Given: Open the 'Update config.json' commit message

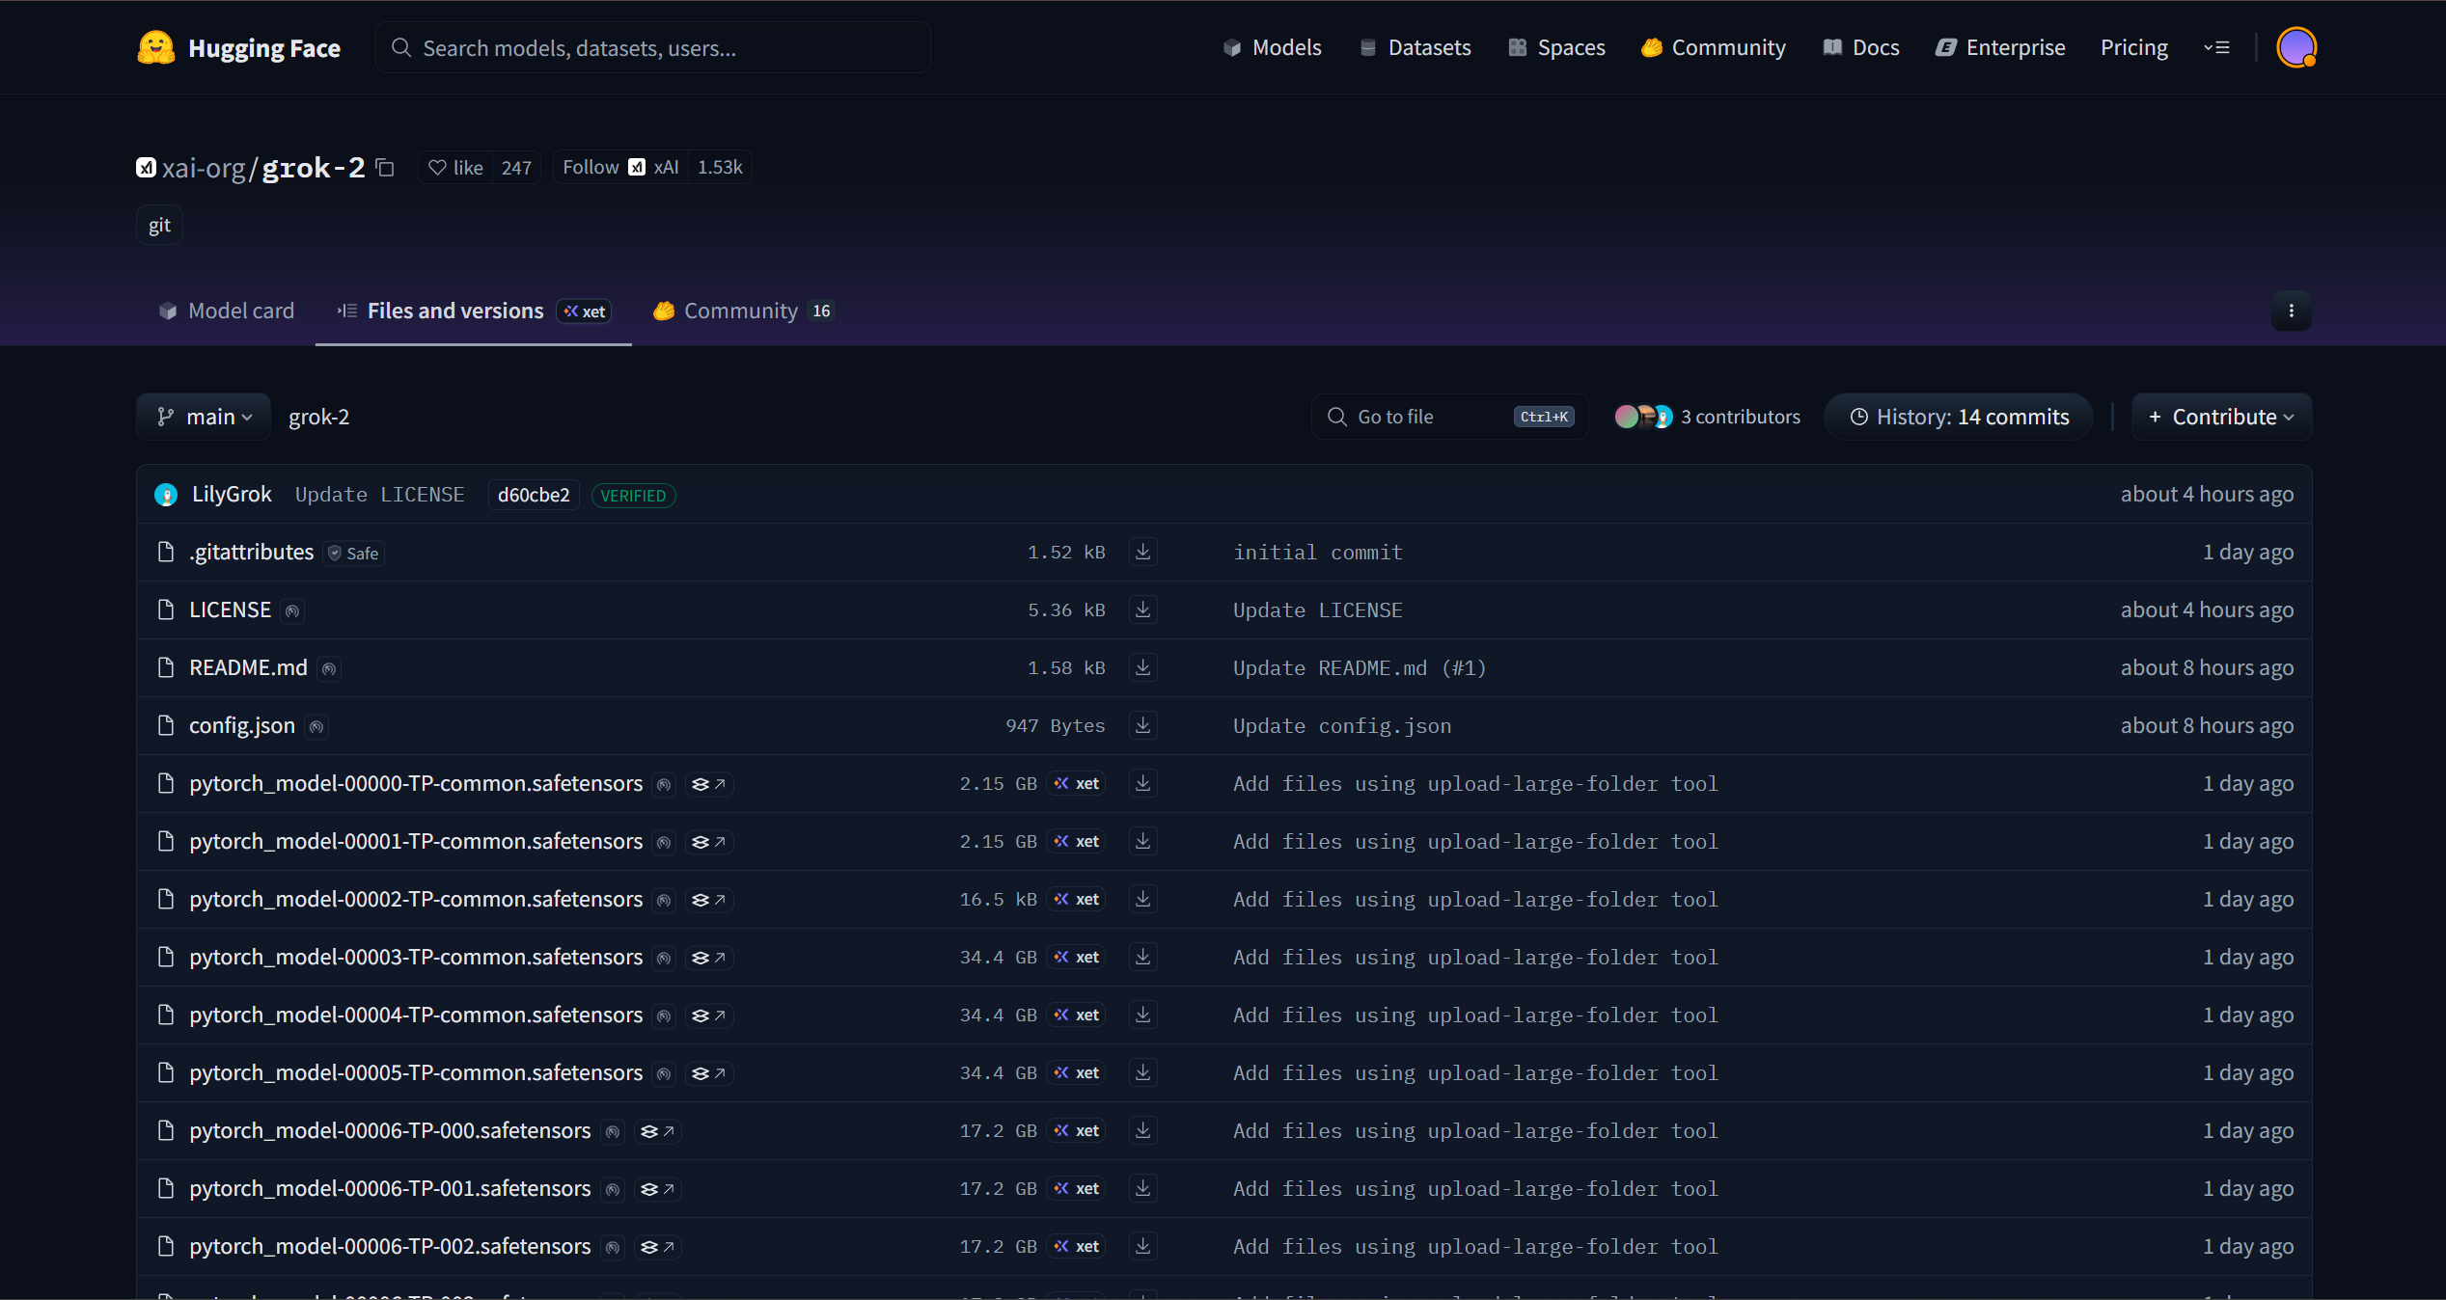Looking at the screenshot, I should click(1342, 725).
